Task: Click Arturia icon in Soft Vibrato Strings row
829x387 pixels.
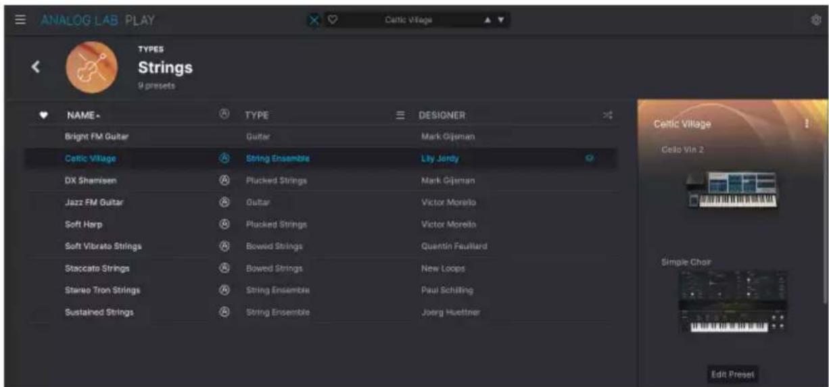Action: 225,247
